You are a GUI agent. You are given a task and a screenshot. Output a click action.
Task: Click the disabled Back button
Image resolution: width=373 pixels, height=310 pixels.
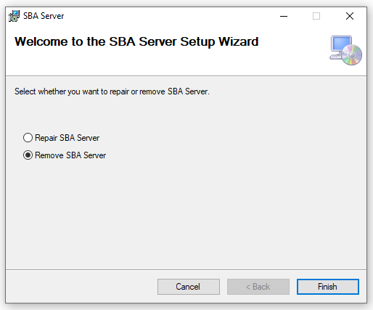[x=258, y=287]
